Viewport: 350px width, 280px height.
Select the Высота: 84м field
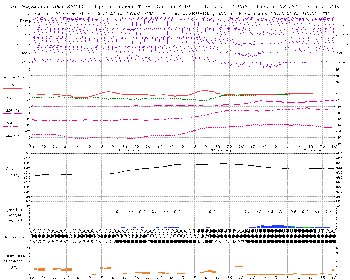click(323, 7)
